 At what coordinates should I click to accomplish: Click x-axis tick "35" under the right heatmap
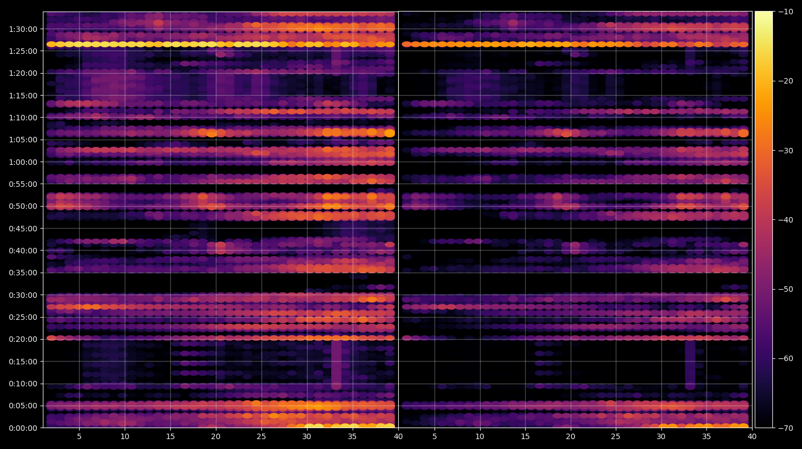pyautogui.click(x=706, y=437)
